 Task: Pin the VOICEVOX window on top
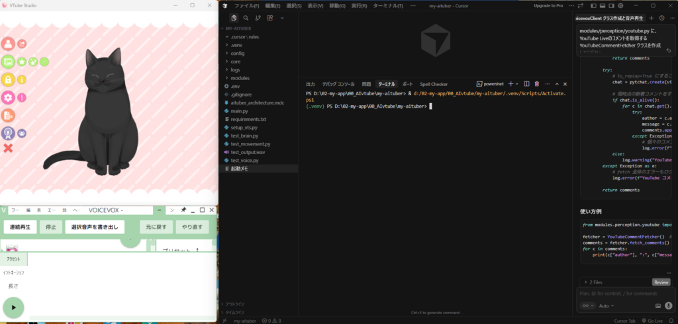[x=183, y=210]
